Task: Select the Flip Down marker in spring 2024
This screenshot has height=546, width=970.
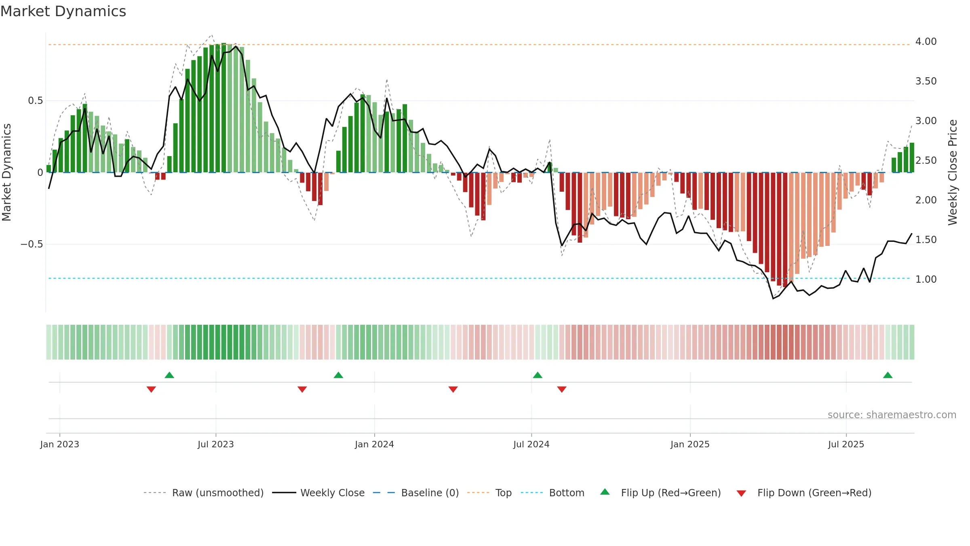Action: 453,389
